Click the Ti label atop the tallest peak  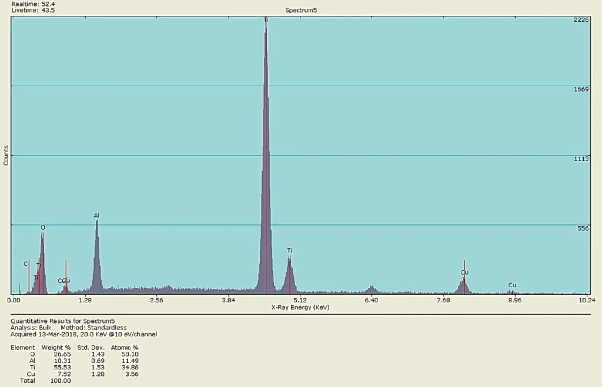pos(266,20)
